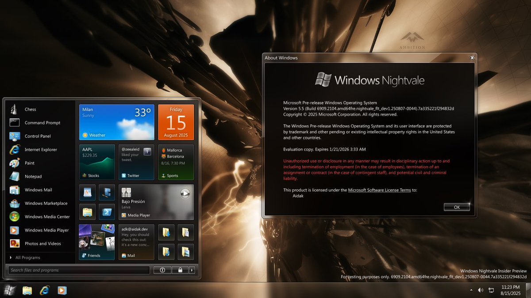Launch Windows Mail from the program list
Screen dimensions: 531x298
[40, 190]
